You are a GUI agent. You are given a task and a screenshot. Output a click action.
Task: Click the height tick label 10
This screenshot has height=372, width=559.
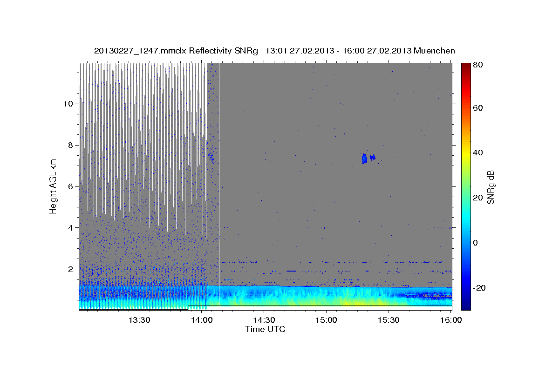pyautogui.click(x=69, y=104)
